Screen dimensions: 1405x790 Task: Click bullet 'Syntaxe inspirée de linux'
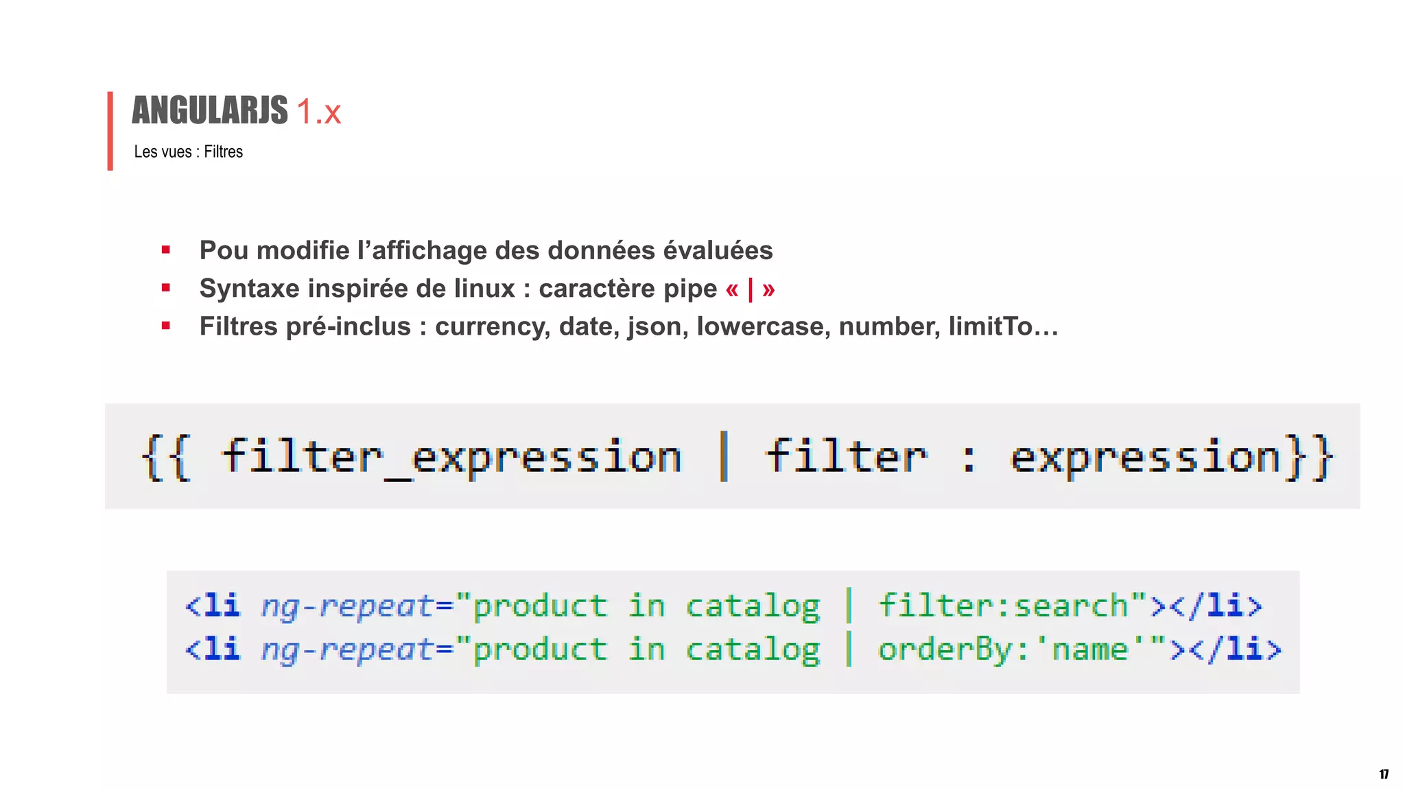[x=487, y=289]
